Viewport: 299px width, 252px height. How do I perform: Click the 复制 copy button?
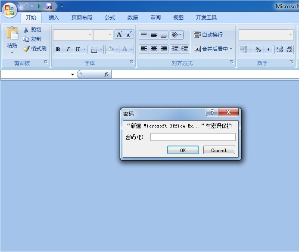pos(32,39)
